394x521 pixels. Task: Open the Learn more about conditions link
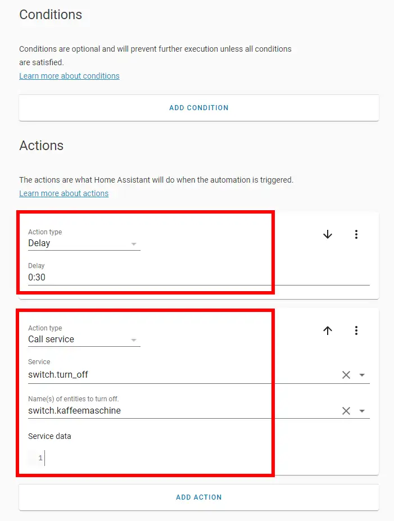coord(69,76)
